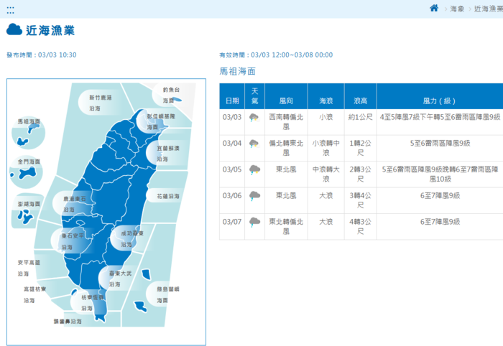Viewport: 503px width, 346px height.
Task: Click the home icon in breadcrumb
Action: point(434,8)
